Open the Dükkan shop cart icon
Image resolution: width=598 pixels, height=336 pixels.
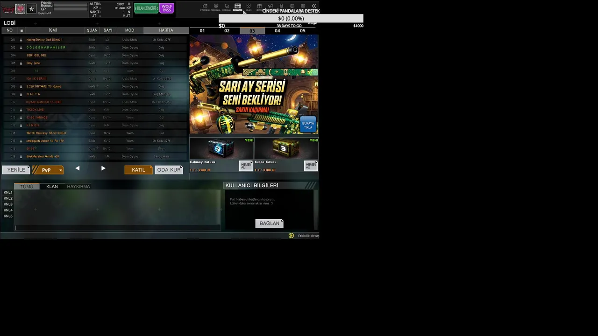(227, 7)
